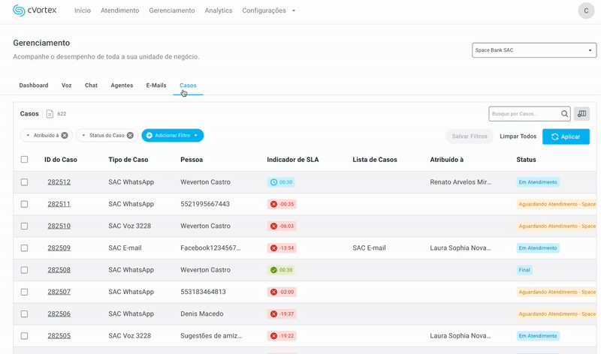601x354 pixels.
Task: Focus the Busque por Casos search field
Action: [523, 114]
